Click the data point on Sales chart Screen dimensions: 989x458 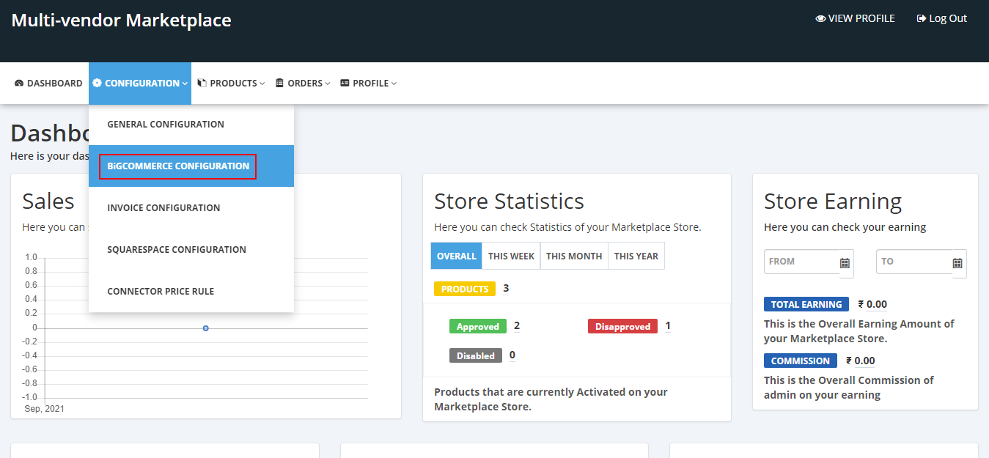click(206, 328)
